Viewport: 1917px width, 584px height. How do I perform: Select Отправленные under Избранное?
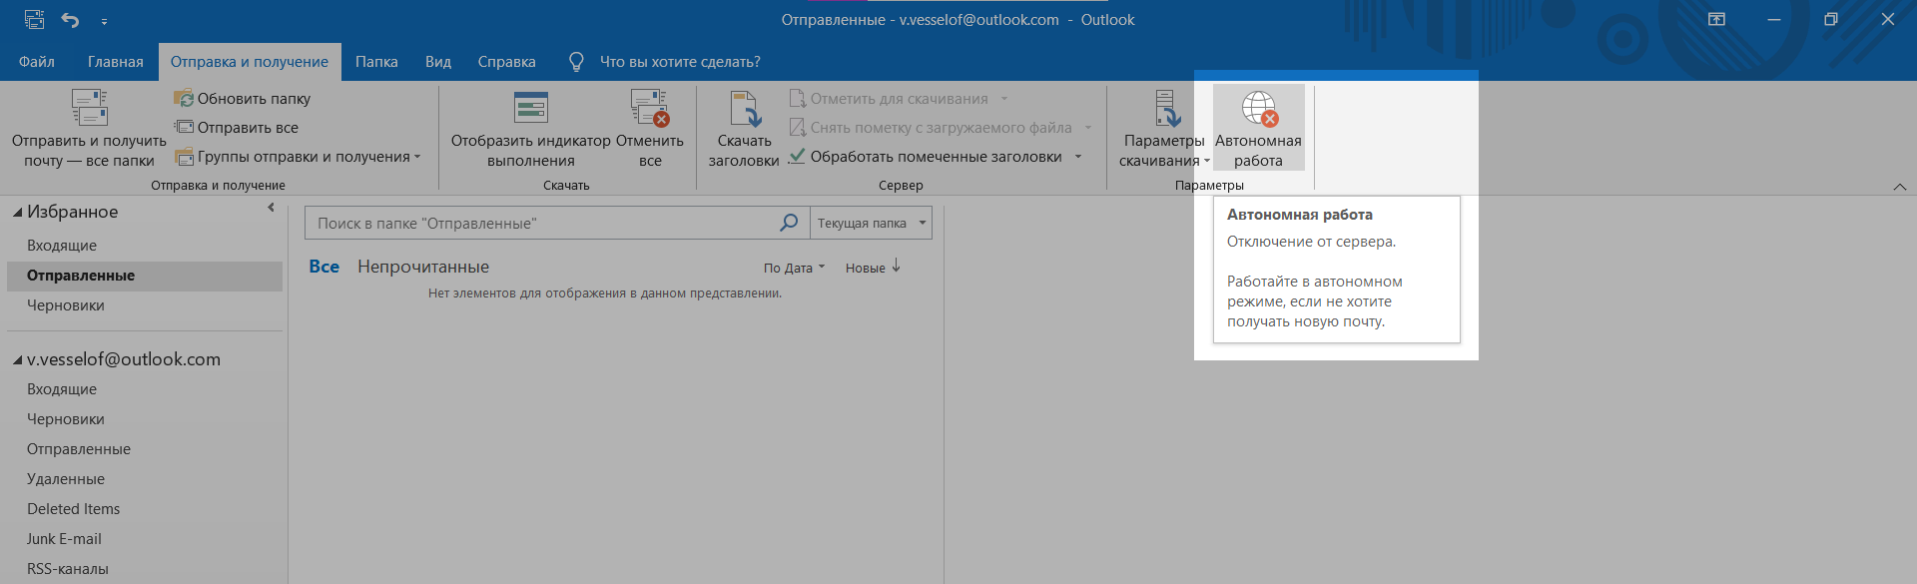tap(145, 276)
